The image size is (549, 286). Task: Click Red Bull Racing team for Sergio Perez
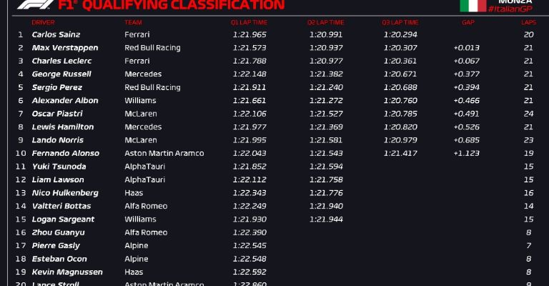[152, 87]
